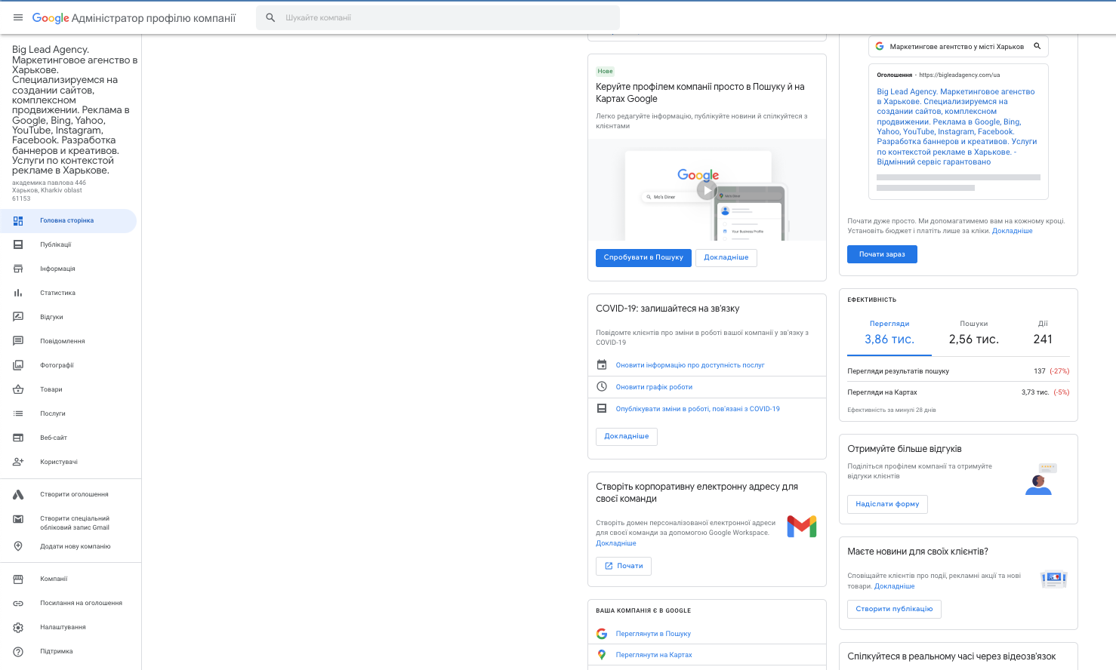Open Оновити інформацію про доступність послуг link
The width and height of the screenshot is (1116, 670).
click(x=690, y=365)
